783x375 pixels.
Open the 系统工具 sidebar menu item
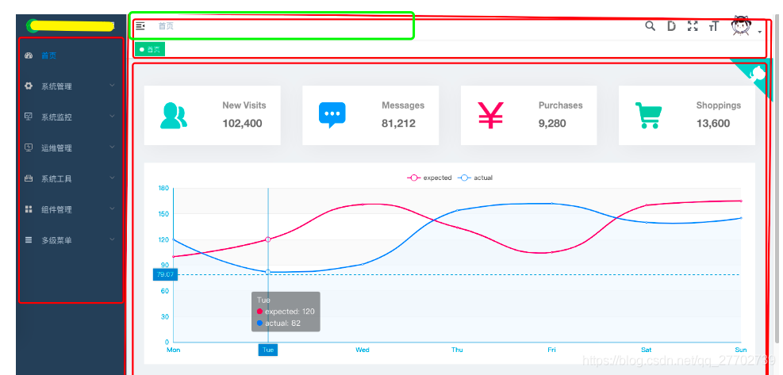click(70, 179)
